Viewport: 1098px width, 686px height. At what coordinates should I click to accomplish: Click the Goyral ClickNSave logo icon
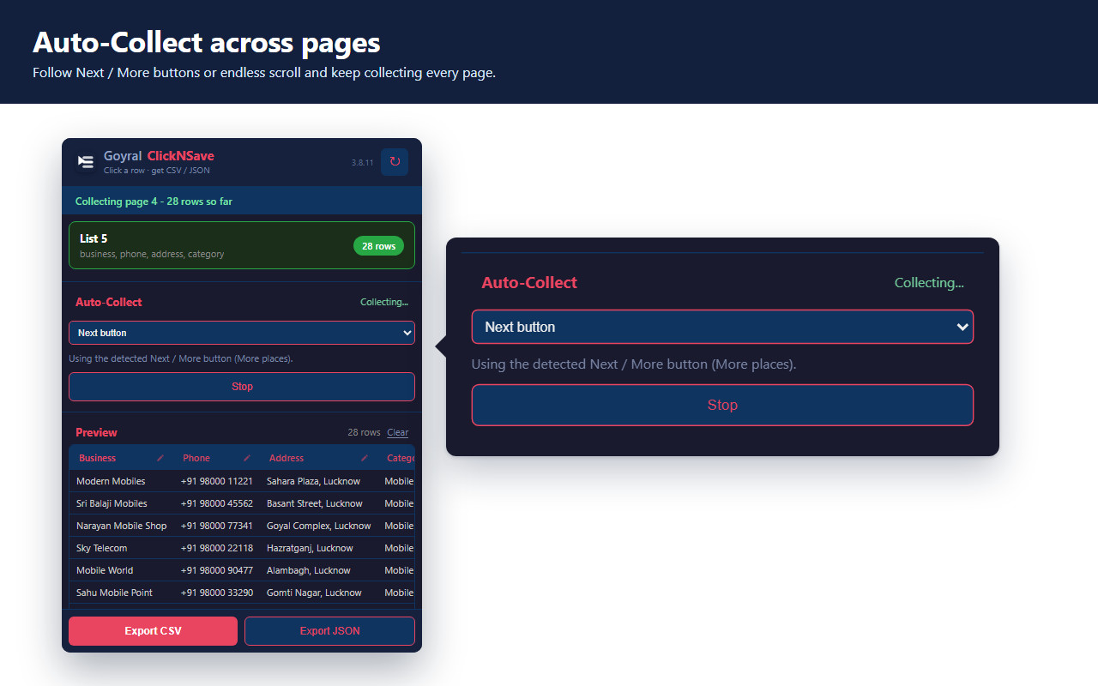pyautogui.click(x=85, y=161)
